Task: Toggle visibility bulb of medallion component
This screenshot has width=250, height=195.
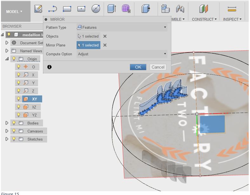Action: (9, 34)
